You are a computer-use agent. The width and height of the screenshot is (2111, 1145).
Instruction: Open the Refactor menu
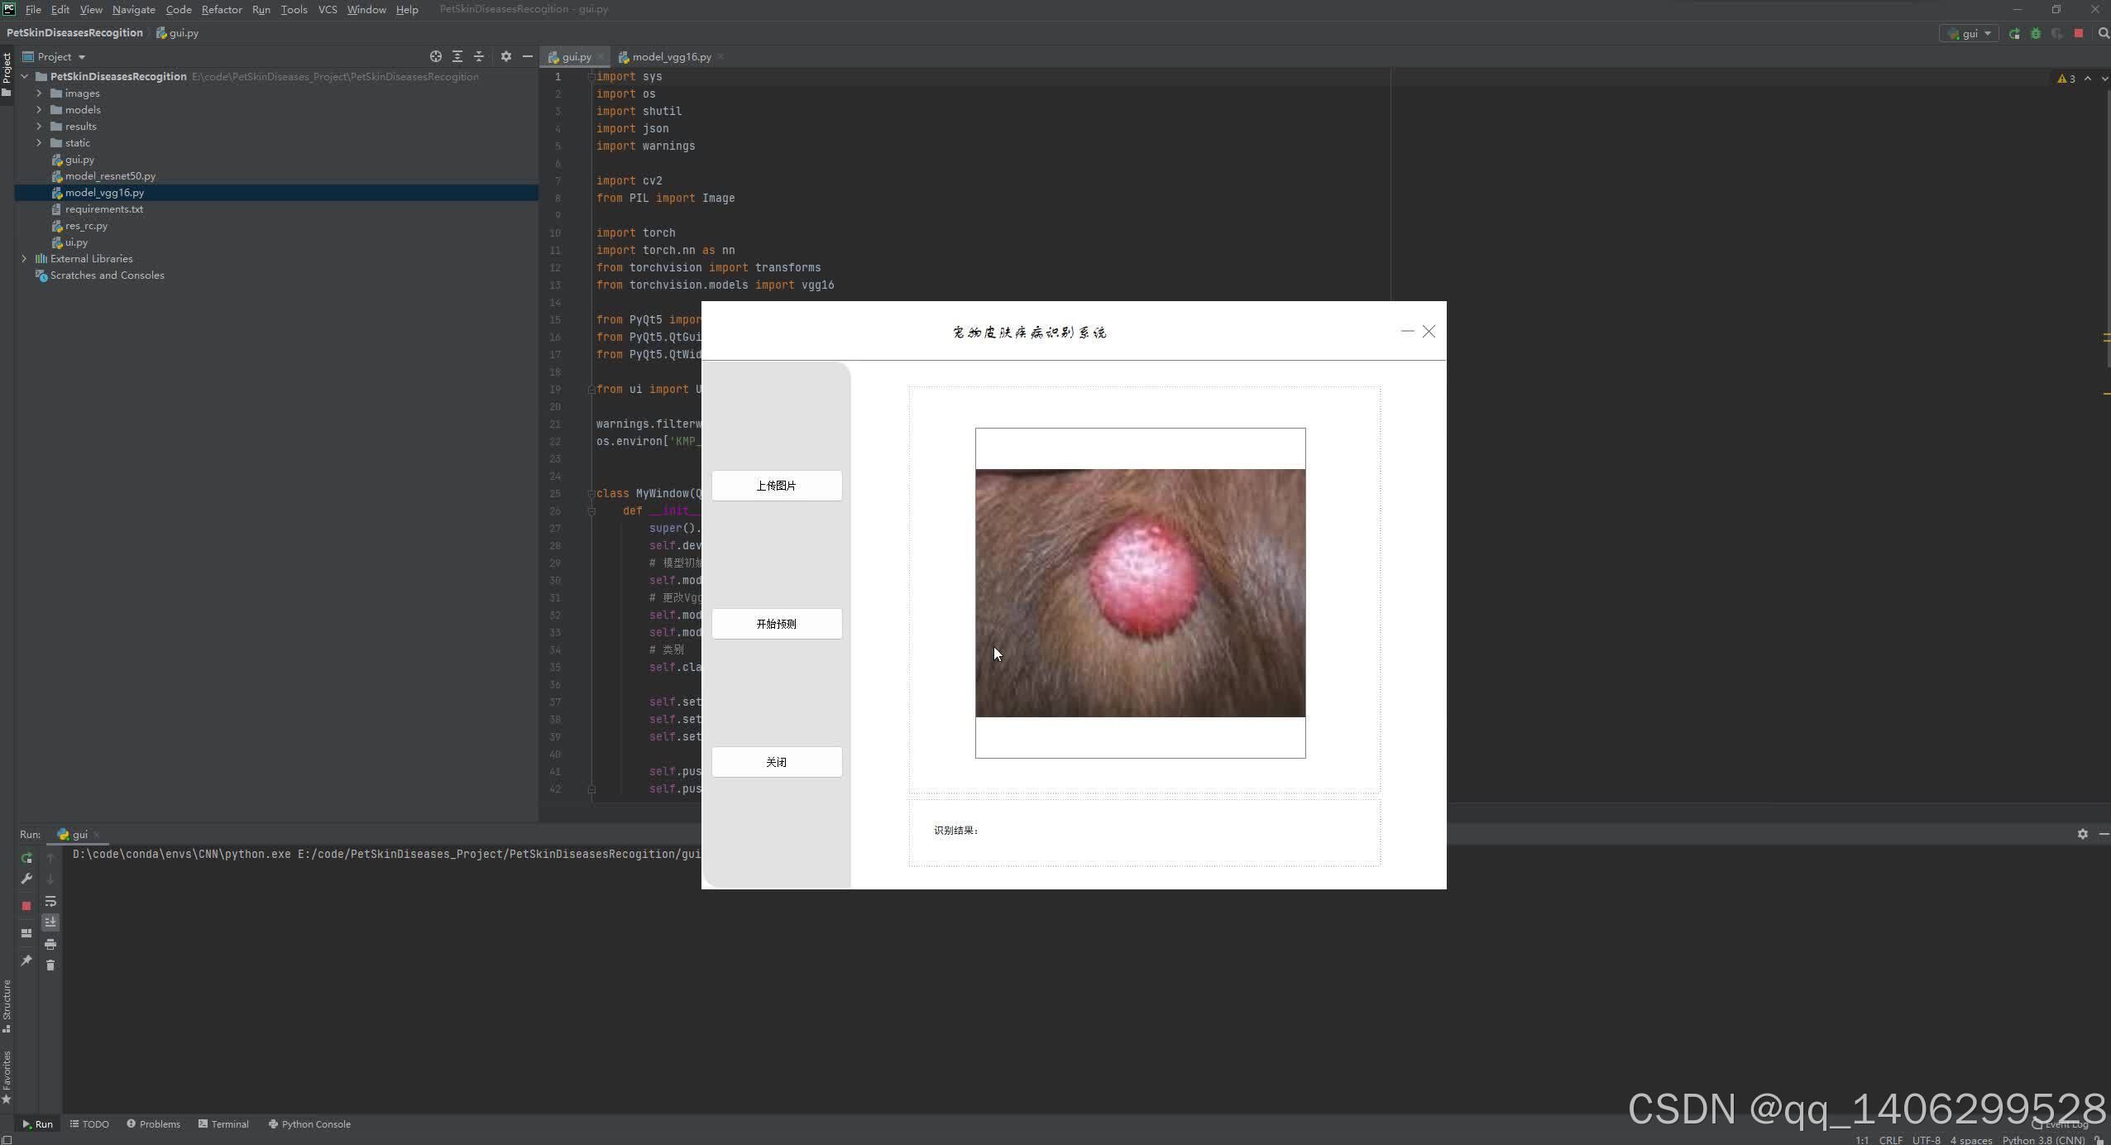tap(222, 10)
